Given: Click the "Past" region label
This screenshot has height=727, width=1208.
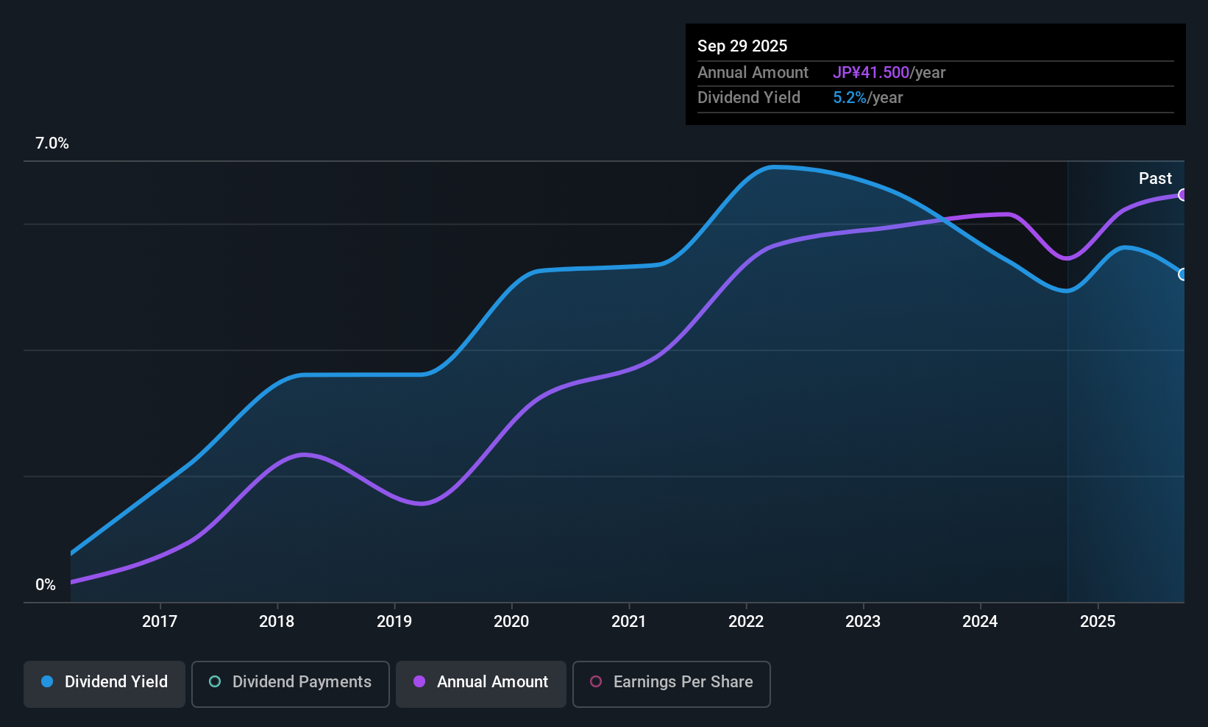Looking at the screenshot, I should coord(1155,179).
